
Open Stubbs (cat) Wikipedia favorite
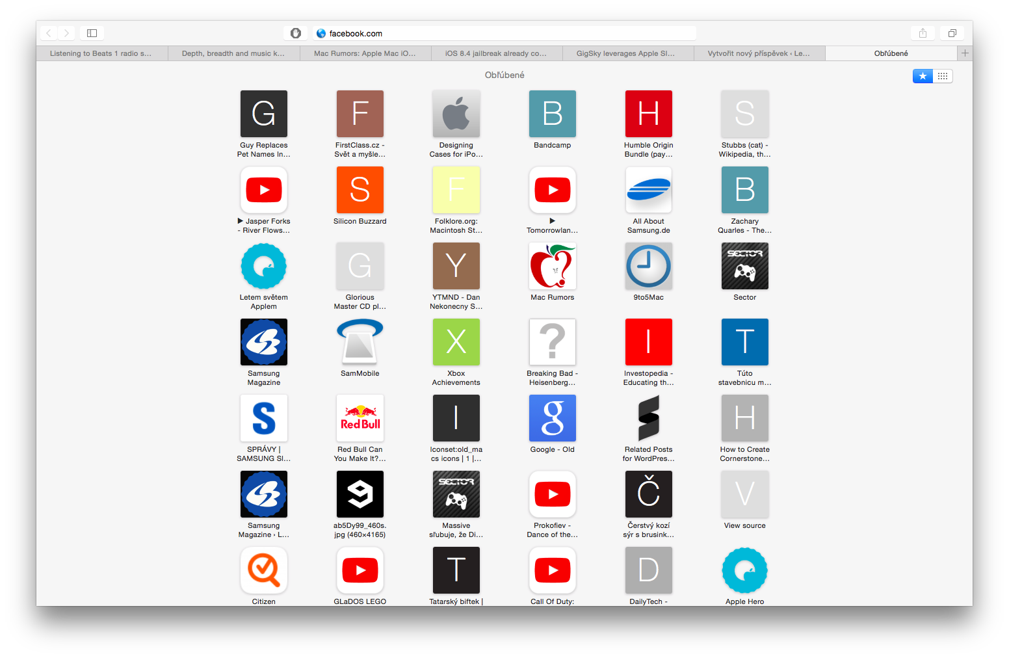click(x=745, y=114)
